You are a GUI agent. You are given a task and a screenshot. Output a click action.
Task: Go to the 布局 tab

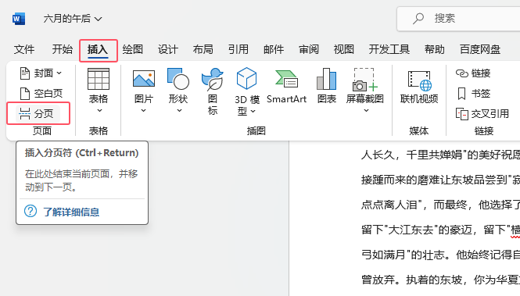point(203,49)
